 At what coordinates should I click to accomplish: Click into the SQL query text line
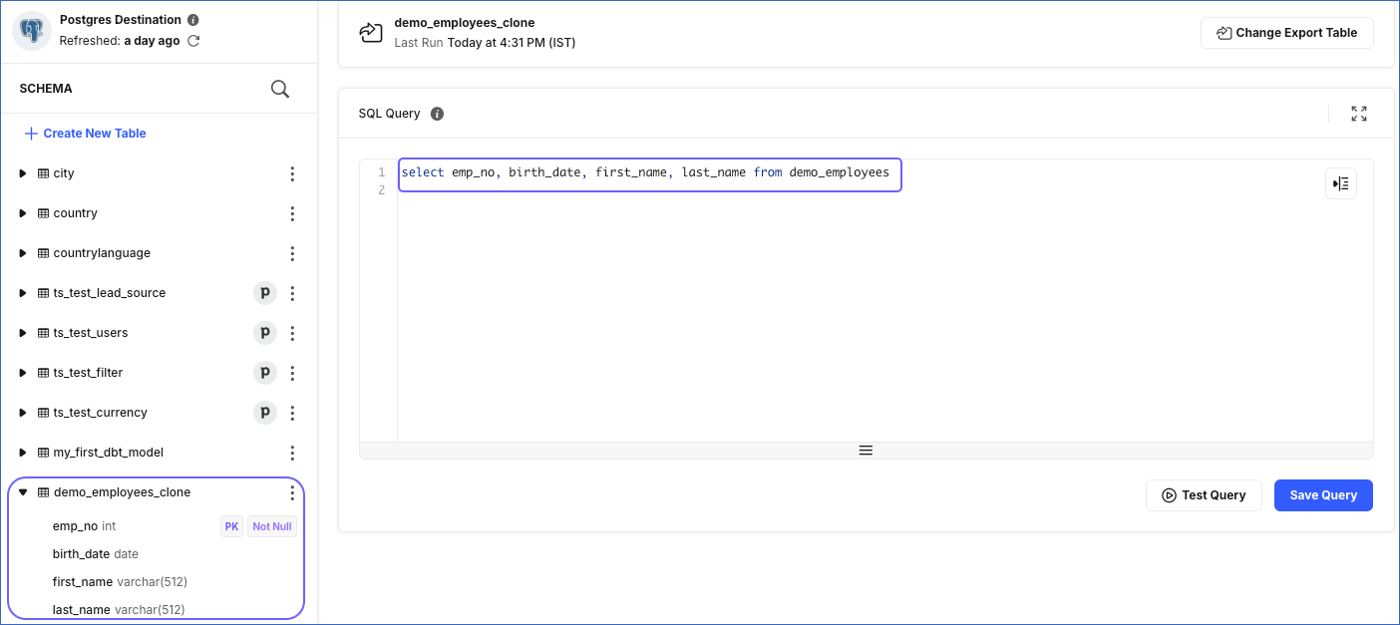(x=645, y=173)
